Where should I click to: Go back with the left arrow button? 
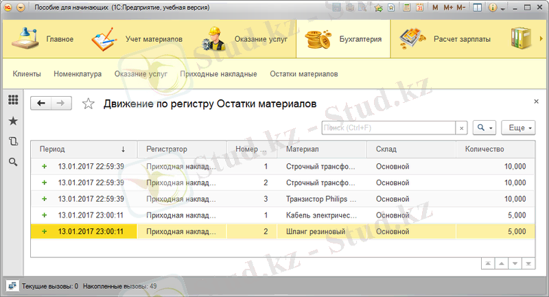[41, 103]
